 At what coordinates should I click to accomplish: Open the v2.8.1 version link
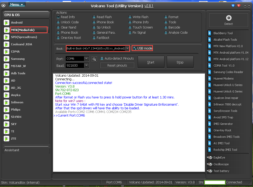point(149,6)
